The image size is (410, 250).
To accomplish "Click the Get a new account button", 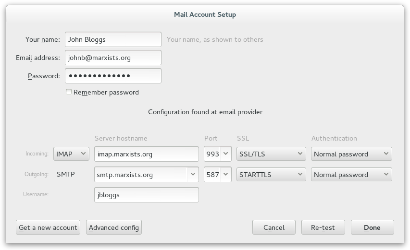I will [x=48, y=227].
